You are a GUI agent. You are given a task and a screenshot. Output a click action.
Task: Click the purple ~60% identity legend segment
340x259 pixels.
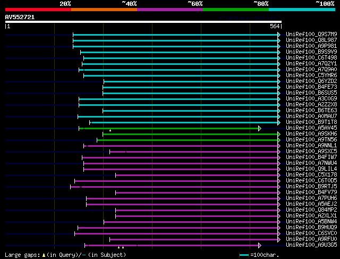click(170, 10)
